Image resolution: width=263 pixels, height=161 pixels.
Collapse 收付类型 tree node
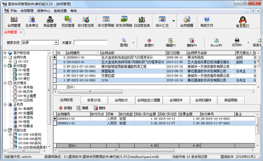pos(5,66)
